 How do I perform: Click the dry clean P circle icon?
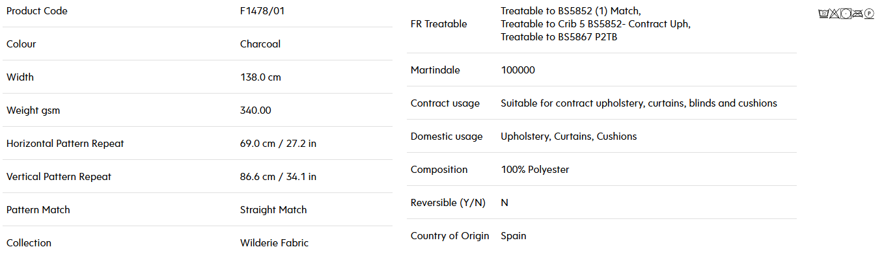(869, 14)
